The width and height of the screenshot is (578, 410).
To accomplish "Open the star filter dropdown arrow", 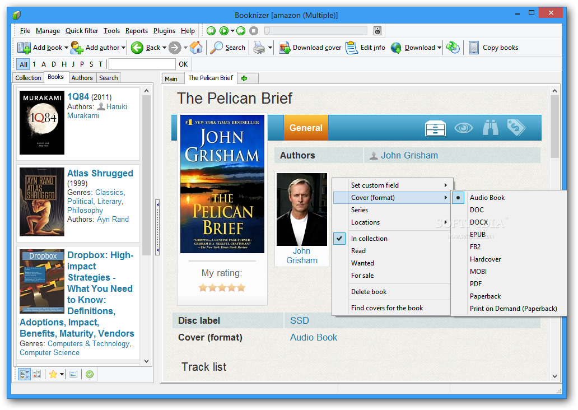I will tap(62, 375).
